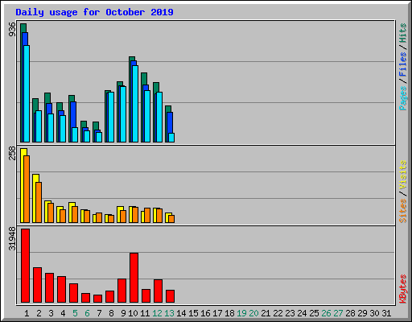Click day 2 on the x-axis
Image resolution: width=412 pixels, height=322 pixels.
[39, 313]
